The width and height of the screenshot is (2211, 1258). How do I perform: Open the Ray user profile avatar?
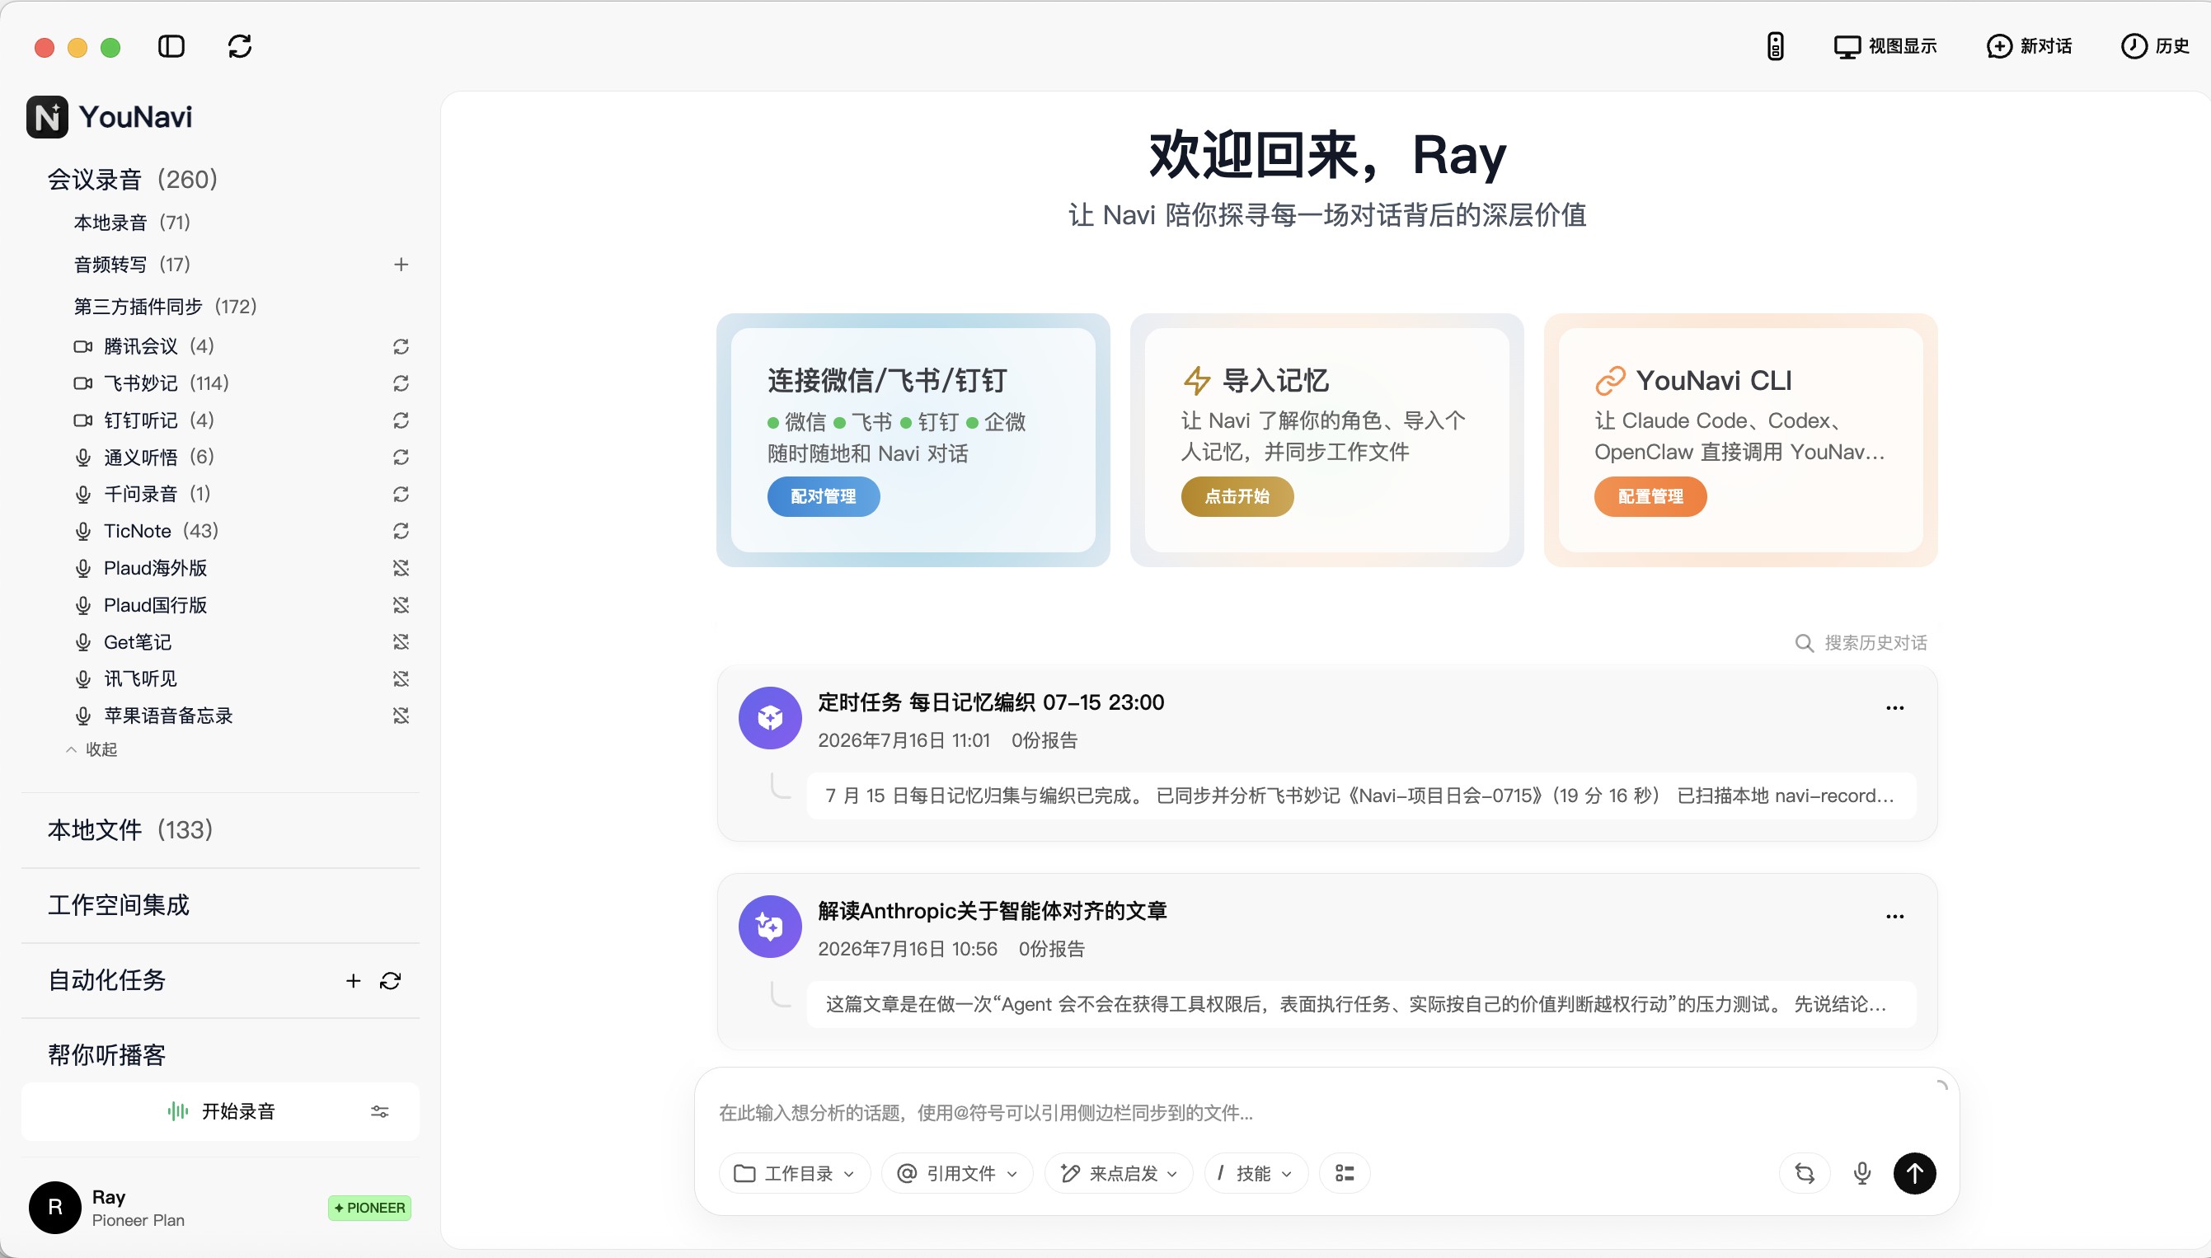point(54,1208)
